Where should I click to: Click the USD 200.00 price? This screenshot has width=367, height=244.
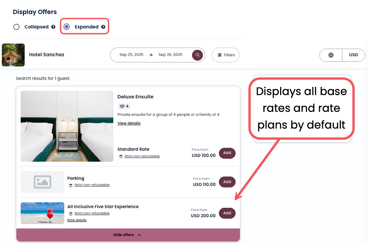coord(203,216)
